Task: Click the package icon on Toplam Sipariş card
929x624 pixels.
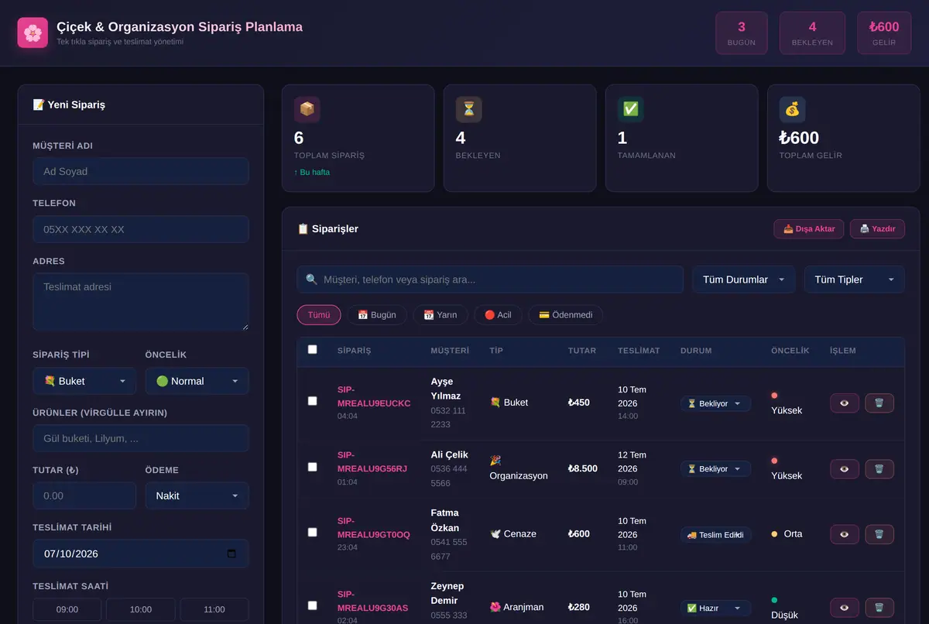Action: pyautogui.click(x=307, y=109)
